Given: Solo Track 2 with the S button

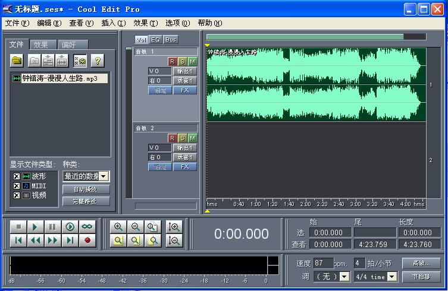Looking at the screenshot, I should click(182, 138).
